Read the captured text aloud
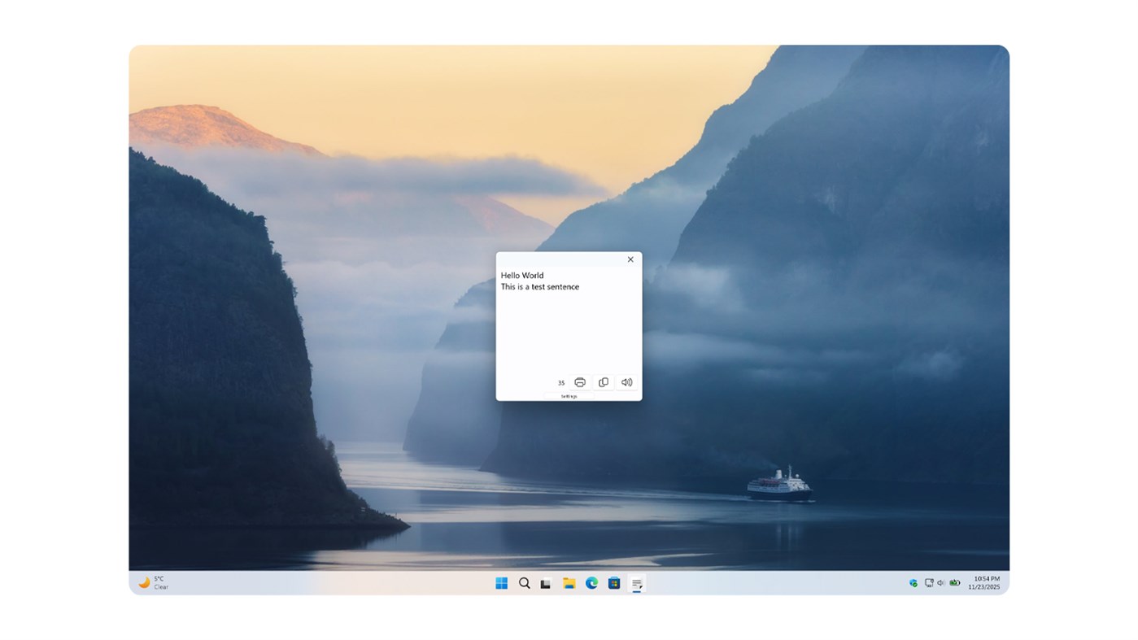This screenshot has width=1138, height=640. click(x=626, y=381)
